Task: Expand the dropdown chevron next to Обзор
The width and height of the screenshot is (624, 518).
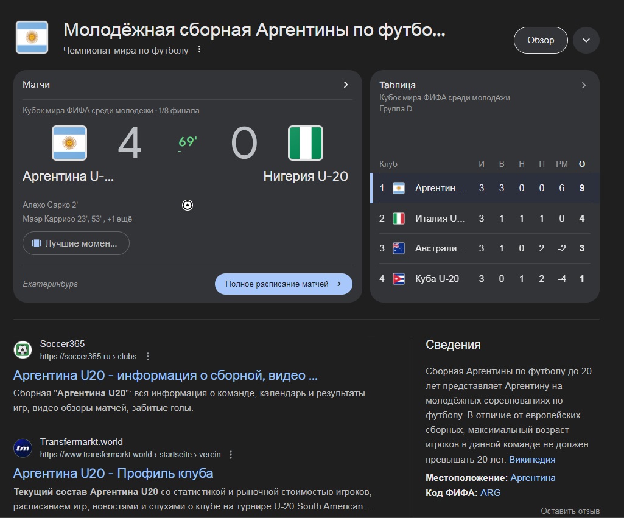Action: 586,40
